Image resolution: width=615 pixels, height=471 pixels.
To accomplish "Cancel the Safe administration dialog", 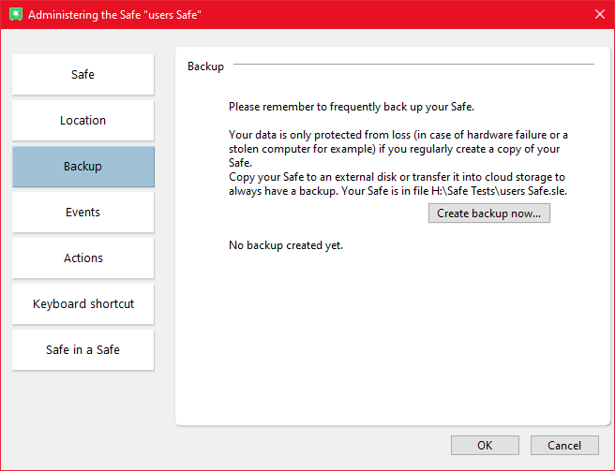I will pos(564,446).
